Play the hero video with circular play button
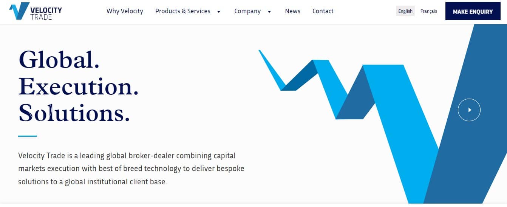 469,110
